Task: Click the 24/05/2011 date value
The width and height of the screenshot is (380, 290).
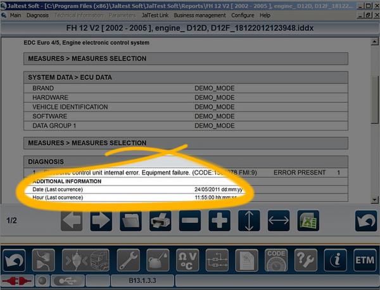Action: [207, 189]
